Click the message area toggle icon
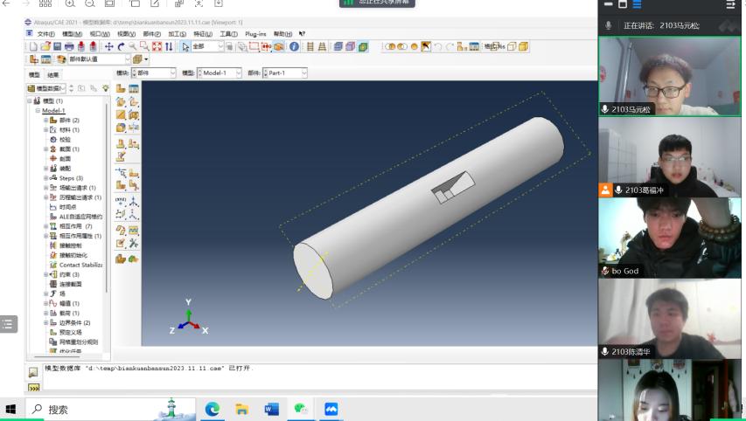This screenshot has height=421, width=746. point(33,372)
